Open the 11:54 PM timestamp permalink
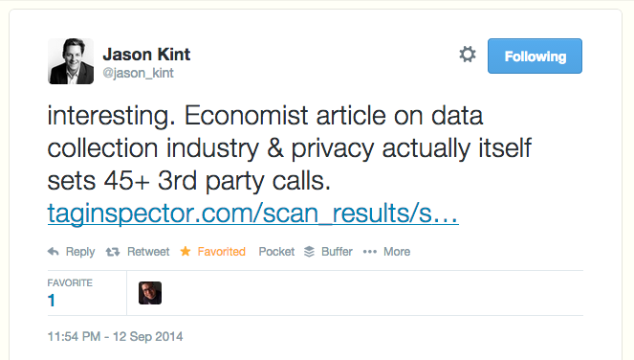The height and width of the screenshot is (360, 634). point(116,336)
